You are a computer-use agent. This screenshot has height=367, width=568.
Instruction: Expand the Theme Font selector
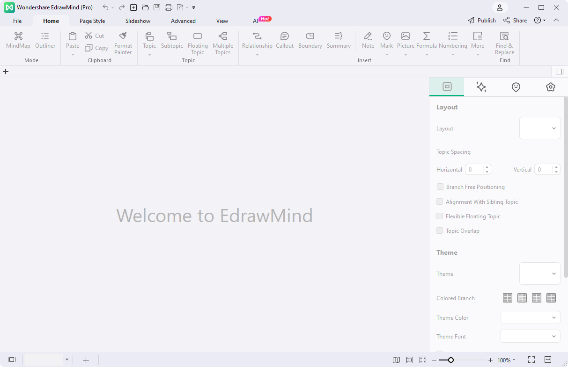click(530, 336)
